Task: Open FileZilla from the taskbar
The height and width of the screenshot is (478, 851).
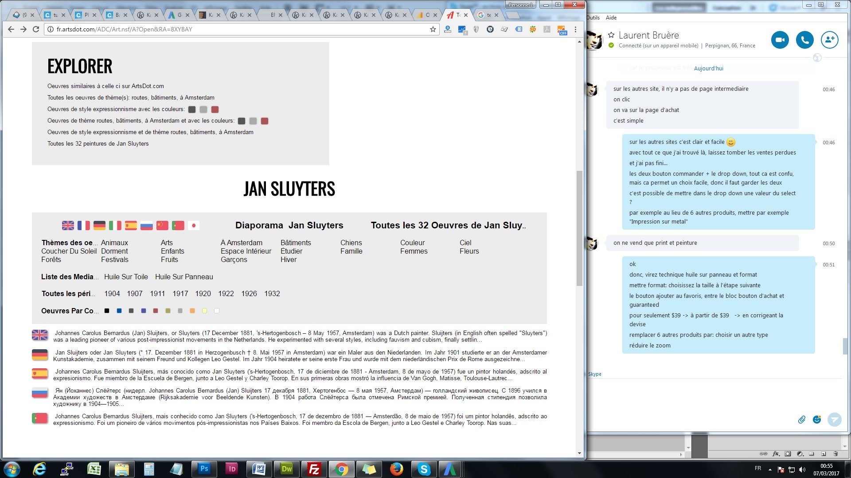Action: [x=314, y=469]
